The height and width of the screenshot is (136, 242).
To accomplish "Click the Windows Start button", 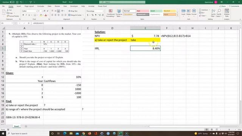I will (x=3, y=133).
